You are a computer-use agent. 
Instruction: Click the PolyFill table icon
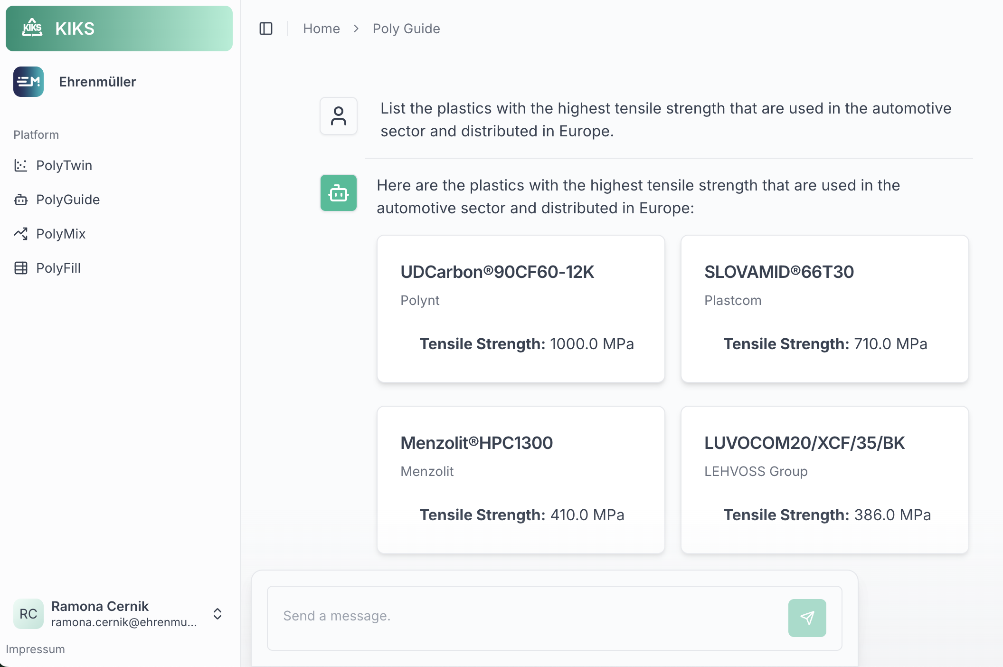[21, 268]
